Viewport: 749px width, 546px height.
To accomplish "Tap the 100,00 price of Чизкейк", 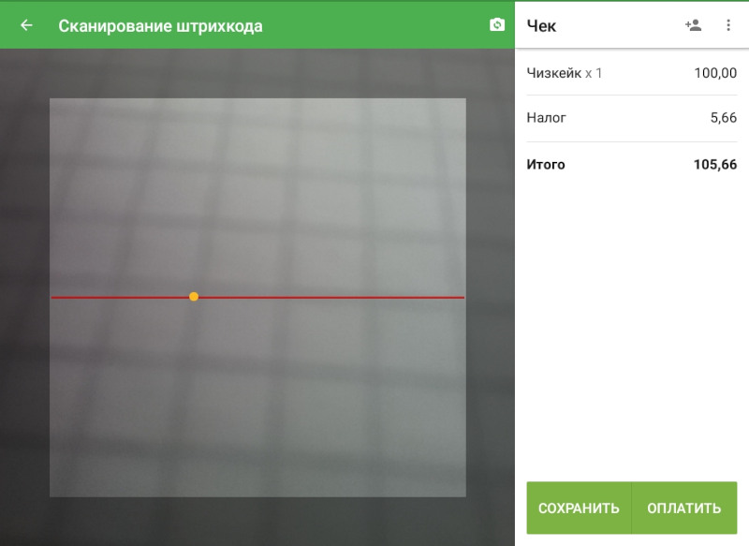I will 714,72.
